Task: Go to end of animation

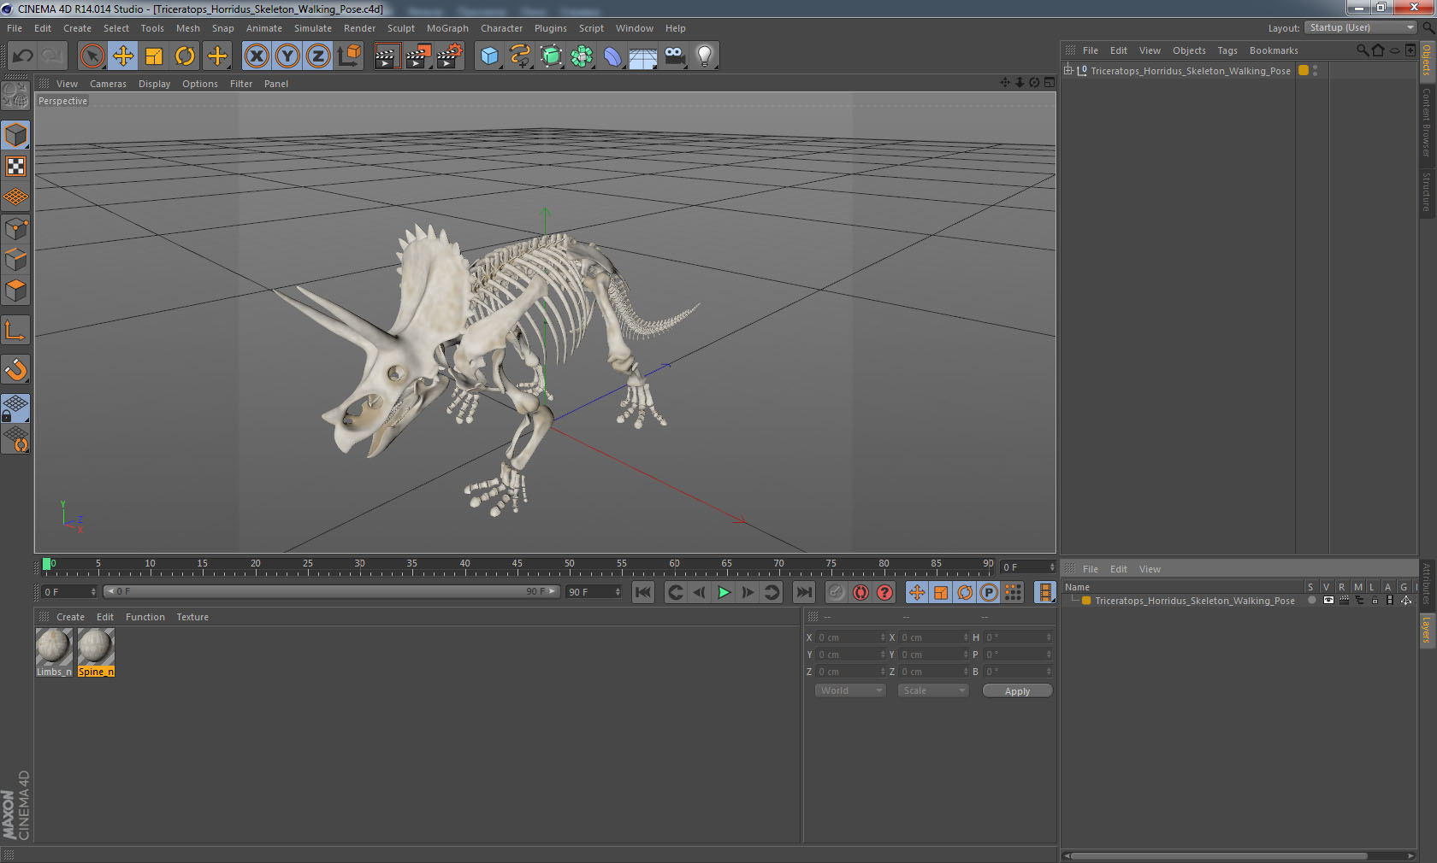Action: coord(804,592)
